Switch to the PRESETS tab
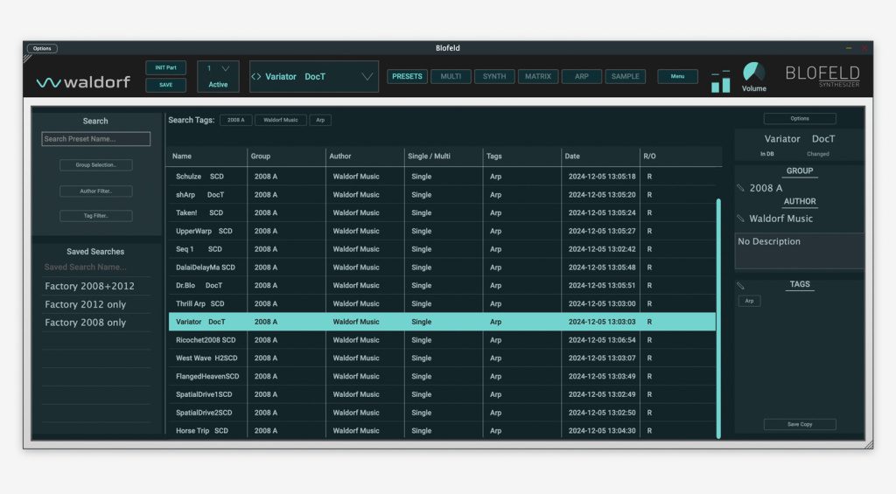 coord(407,77)
